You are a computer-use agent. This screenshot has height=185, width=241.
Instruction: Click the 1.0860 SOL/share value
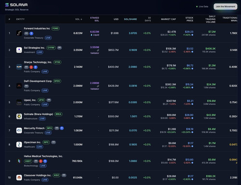[133, 161]
